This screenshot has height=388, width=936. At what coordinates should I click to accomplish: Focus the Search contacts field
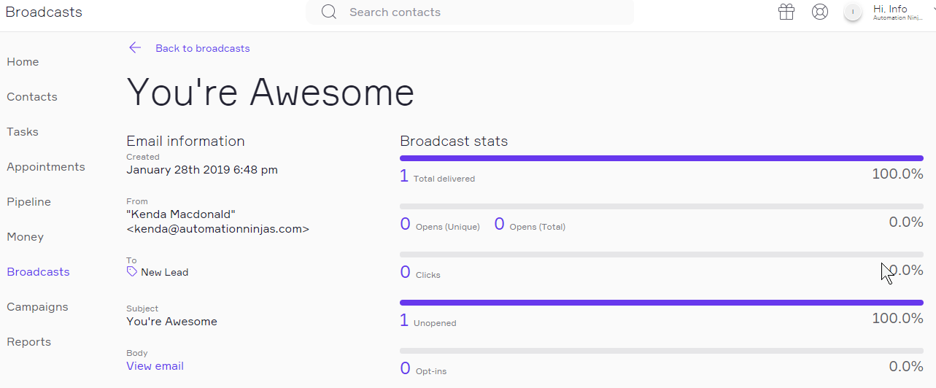(481, 12)
